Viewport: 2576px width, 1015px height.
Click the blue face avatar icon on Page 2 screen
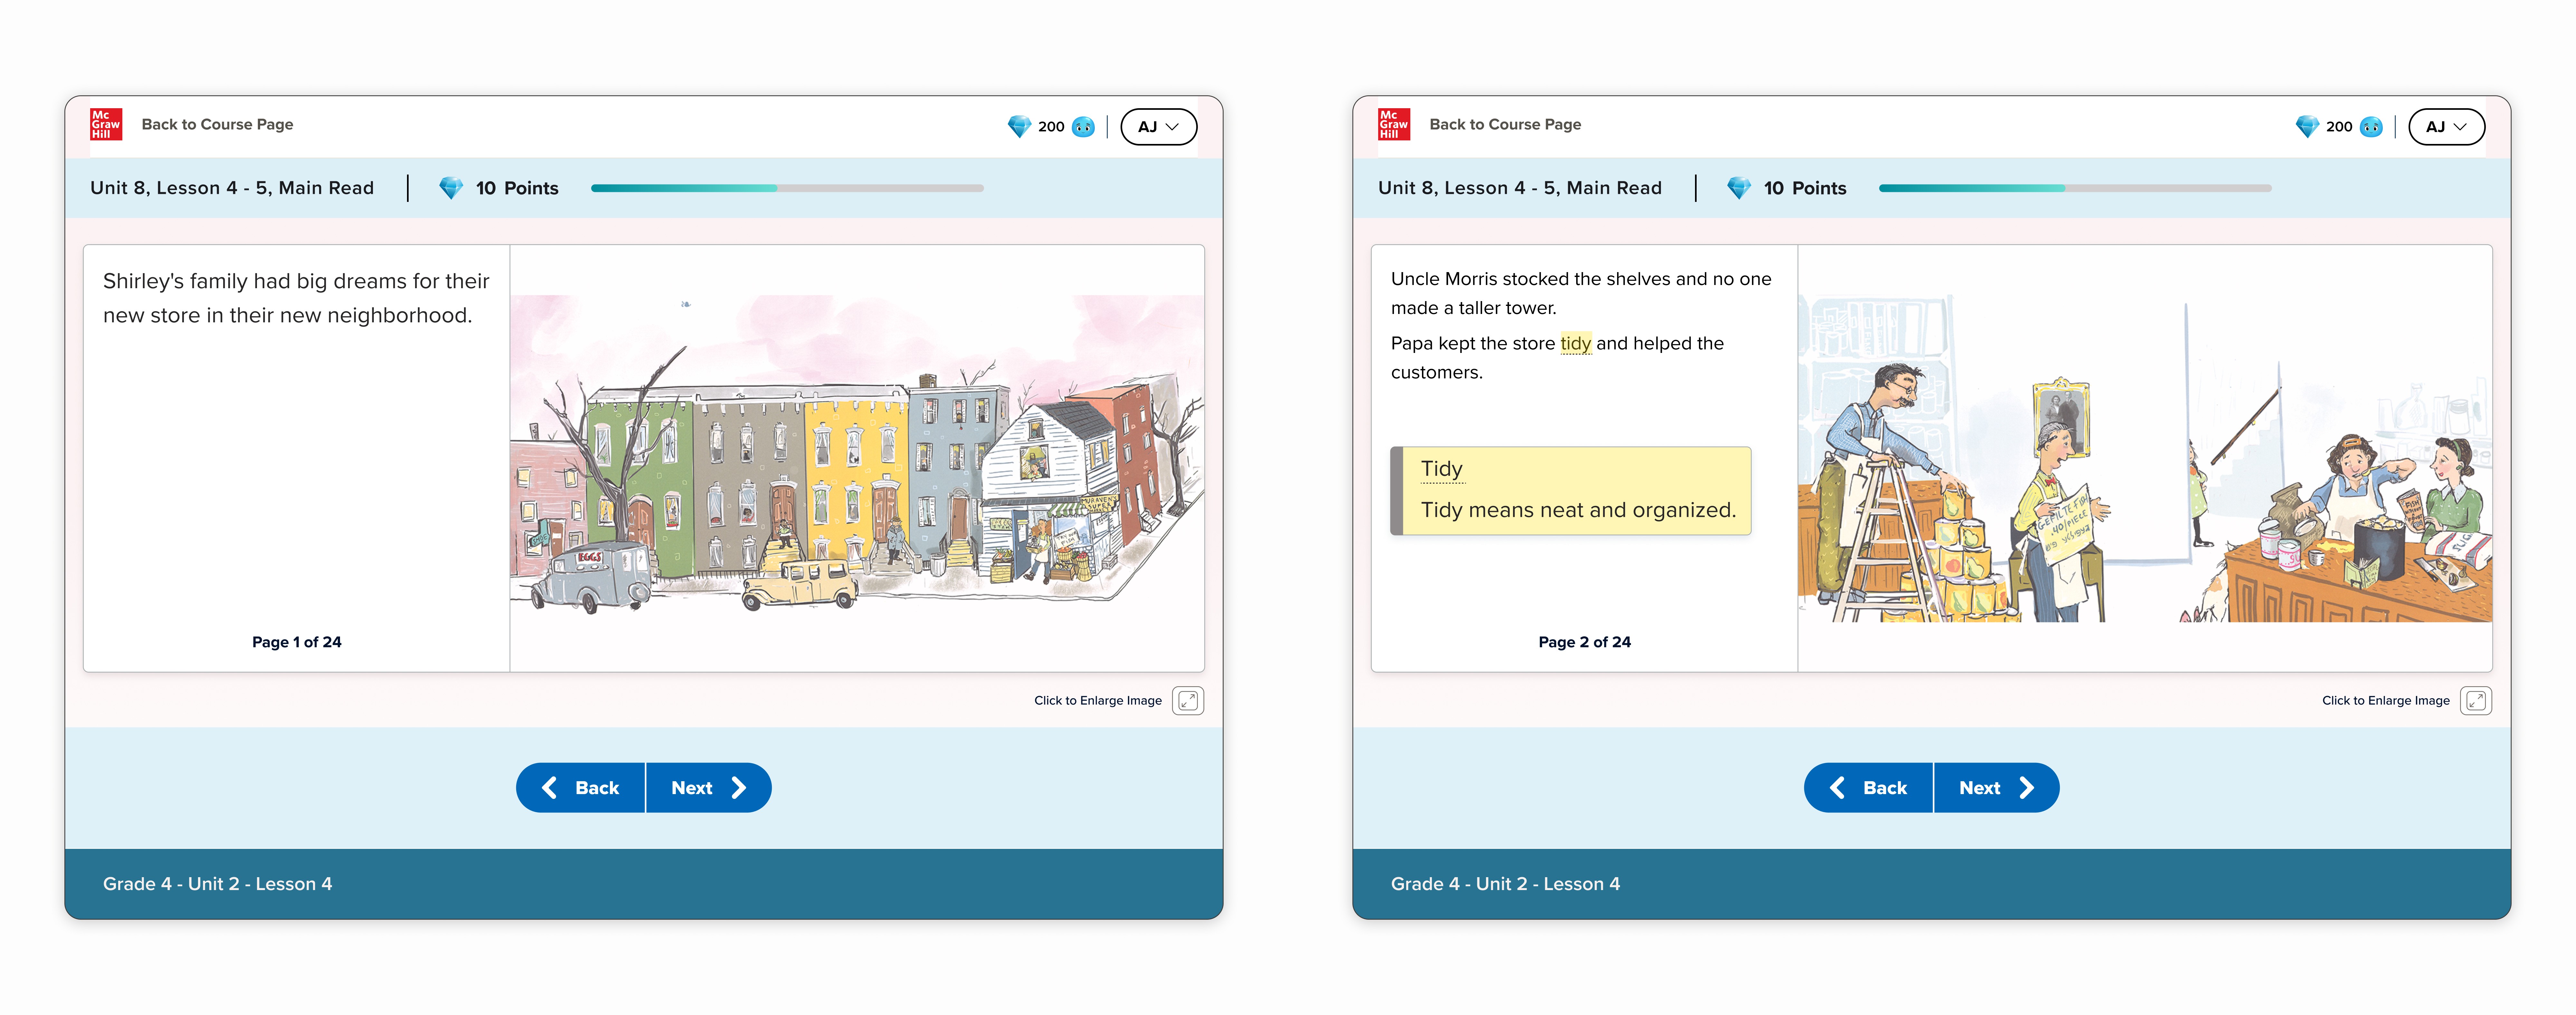pyautogui.click(x=2371, y=127)
